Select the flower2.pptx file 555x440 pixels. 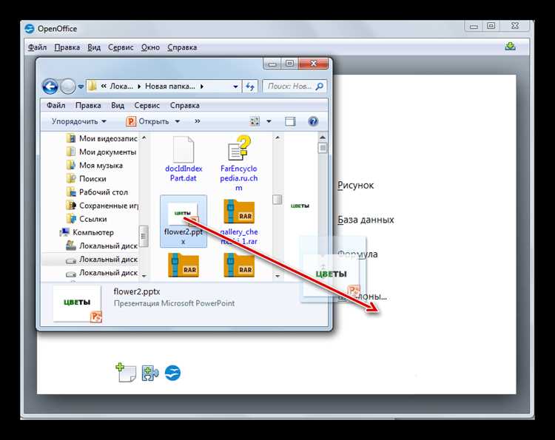pos(184,222)
